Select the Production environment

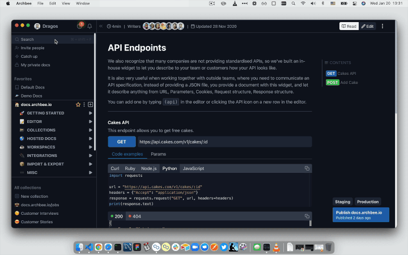click(x=367, y=202)
